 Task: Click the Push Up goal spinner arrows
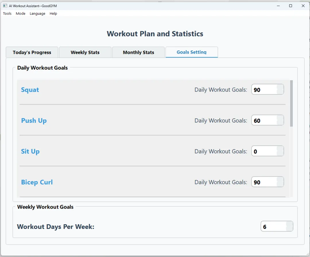point(280,120)
